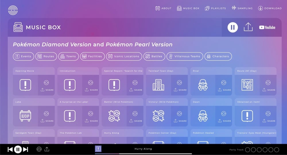Viewport: 287px width, 155px height.
Task: Toggle pause in the bottom player bar
Action: [18, 149]
